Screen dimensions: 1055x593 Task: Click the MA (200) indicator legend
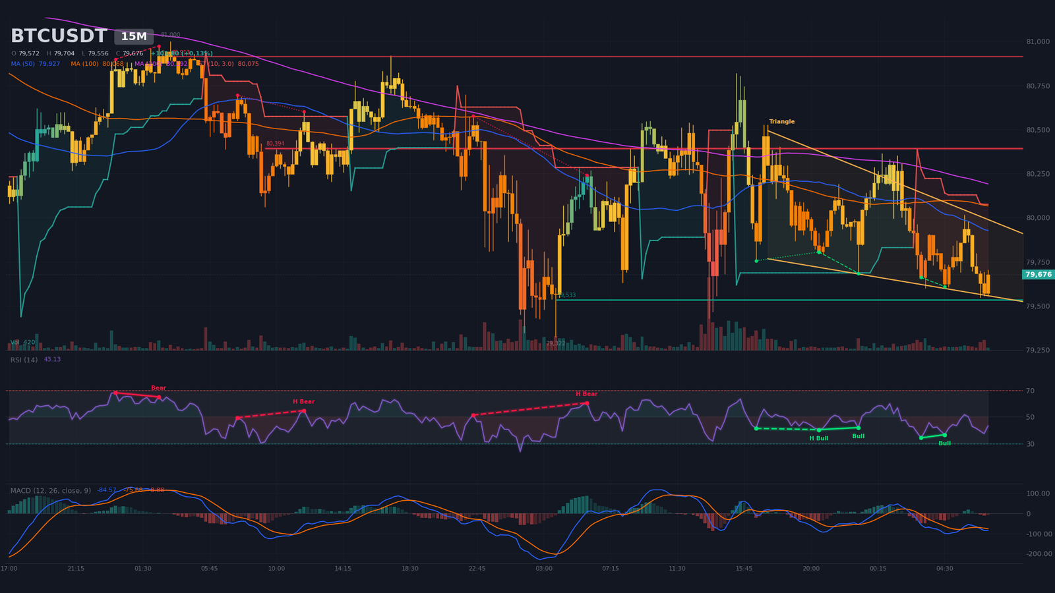coord(162,64)
